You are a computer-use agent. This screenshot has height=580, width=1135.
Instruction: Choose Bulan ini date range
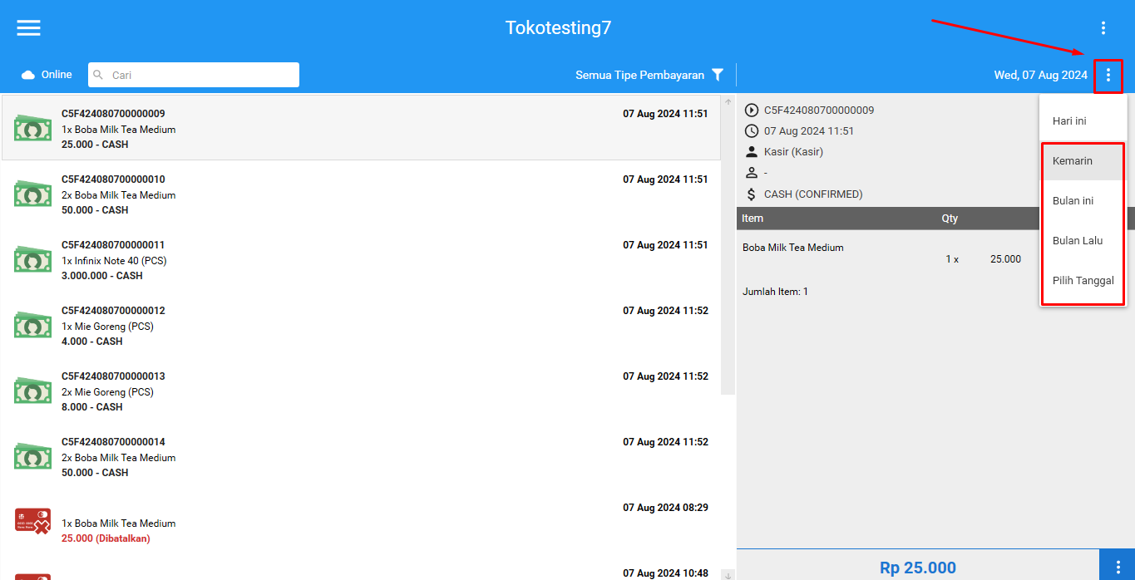[1083, 201]
